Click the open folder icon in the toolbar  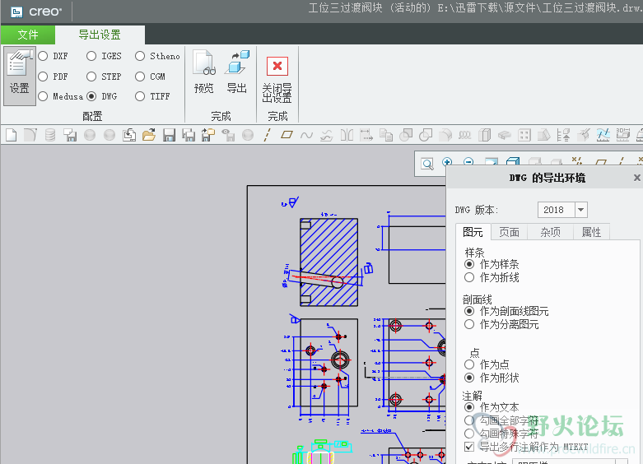(149, 135)
